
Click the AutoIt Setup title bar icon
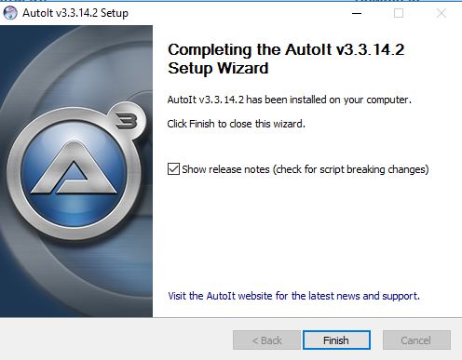(x=10, y=13)
